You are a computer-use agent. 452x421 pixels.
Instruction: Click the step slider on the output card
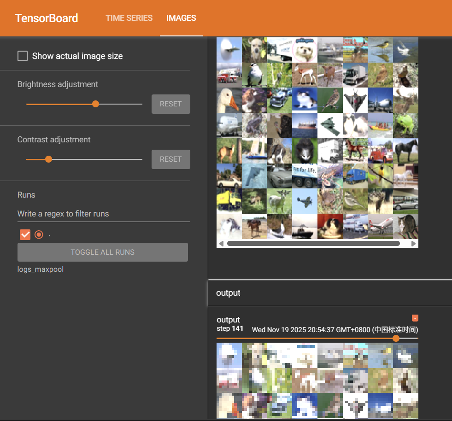[x=396, y=339]
